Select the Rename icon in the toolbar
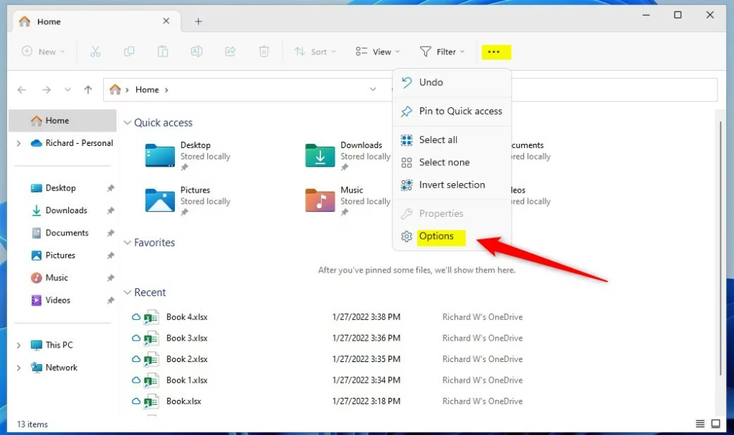This screenshot has width=734, height=435. tap(196, 52)
